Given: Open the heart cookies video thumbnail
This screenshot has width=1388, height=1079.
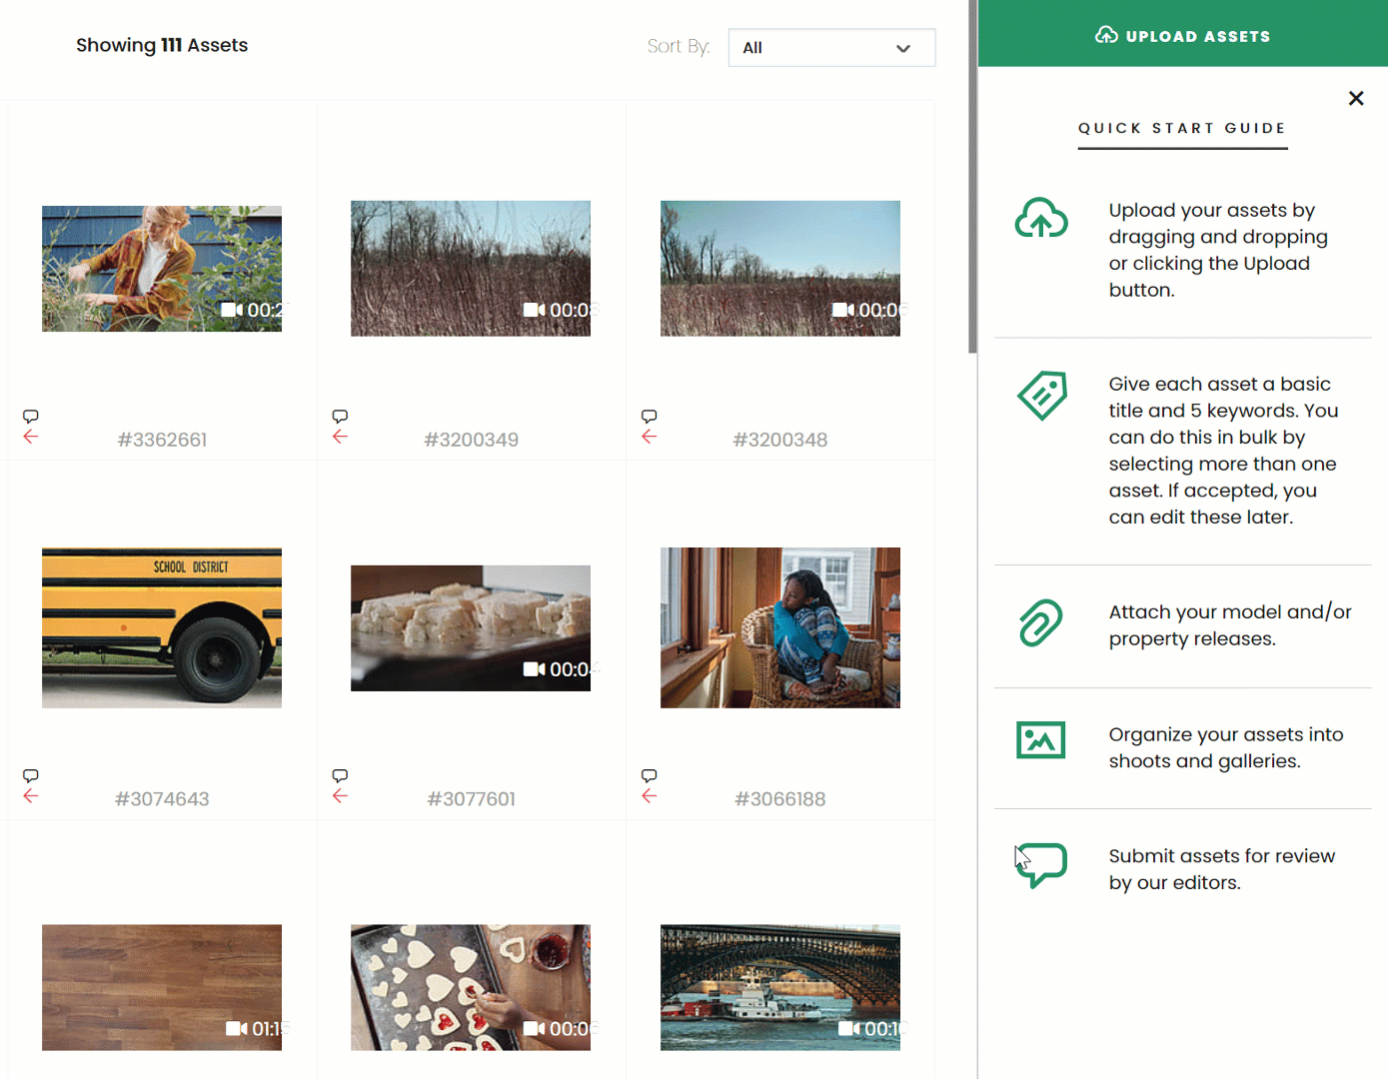Looking at the screenshot, I should 471,987.
